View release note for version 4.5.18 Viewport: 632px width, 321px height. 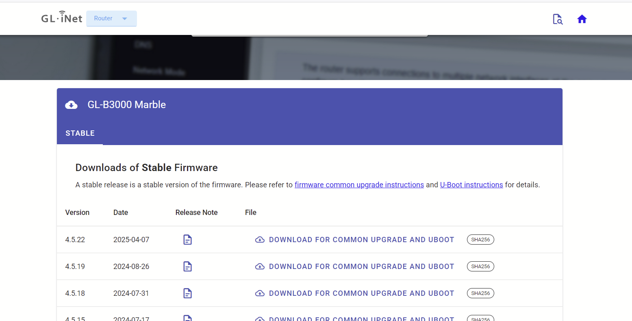tap(187, 293)
